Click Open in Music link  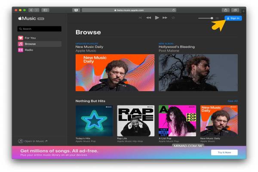[x=33, y=141]
